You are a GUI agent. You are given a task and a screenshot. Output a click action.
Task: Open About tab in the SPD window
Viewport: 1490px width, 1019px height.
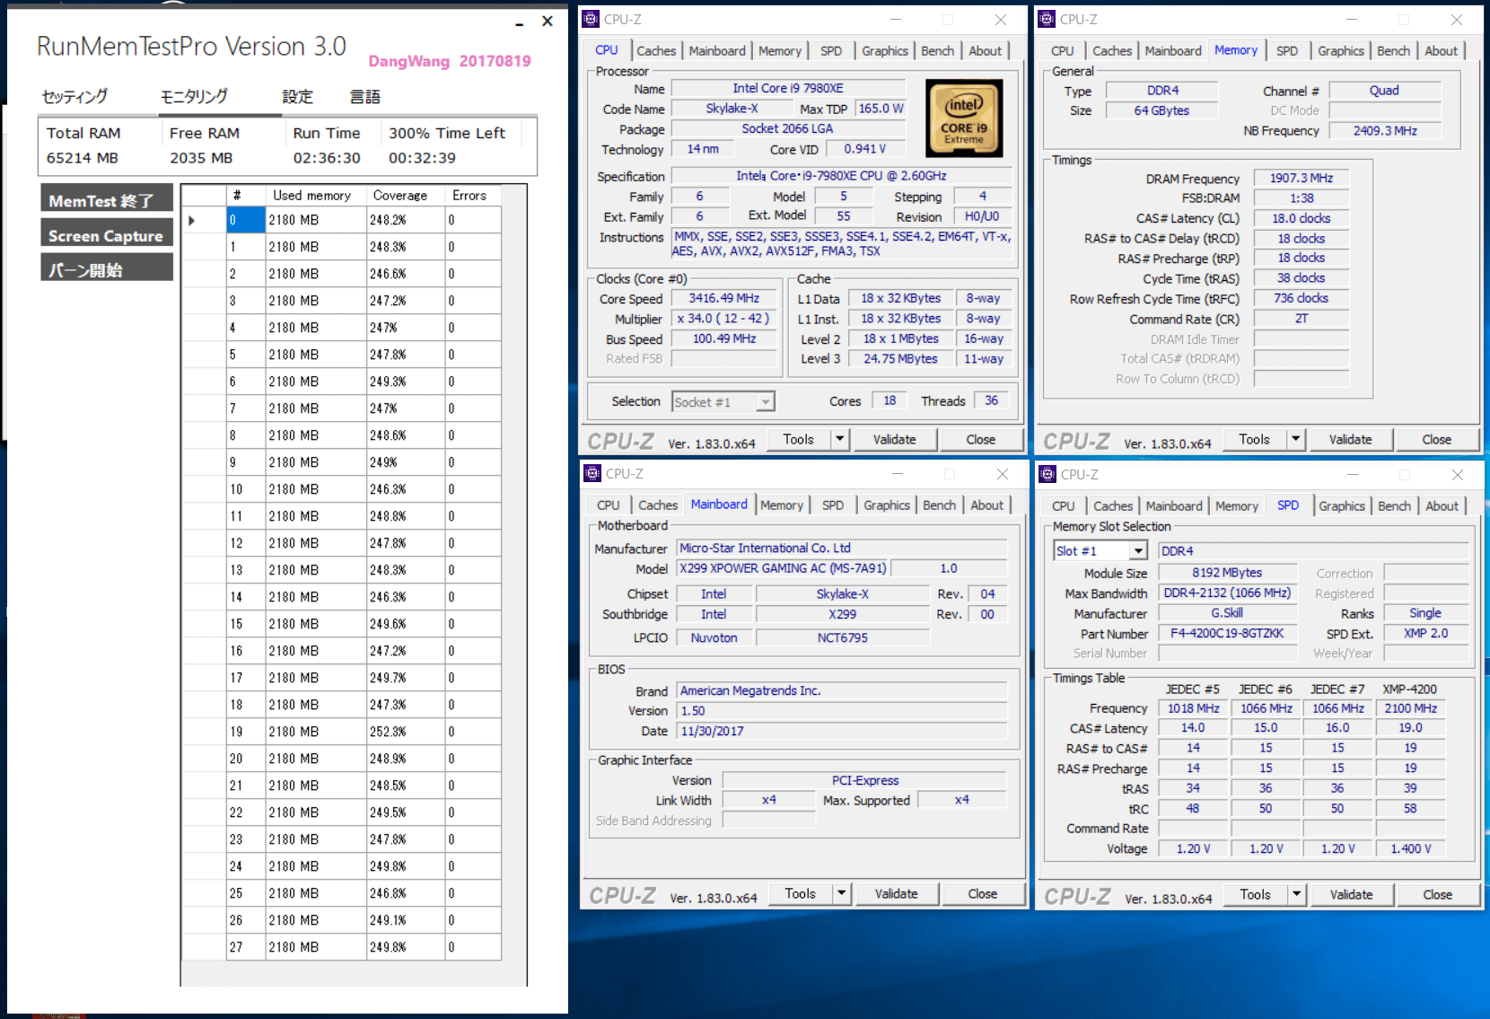pos(1442,506)
